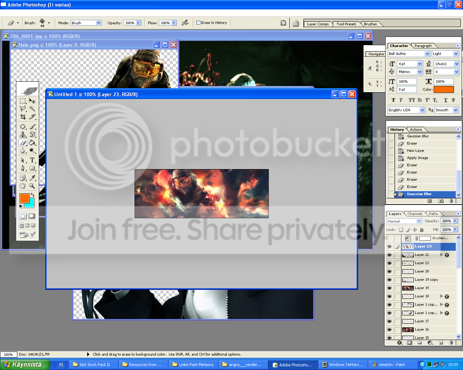Expand Layer 22 effects triangle
The image size is (463, 370).
[x=442, y=255]
